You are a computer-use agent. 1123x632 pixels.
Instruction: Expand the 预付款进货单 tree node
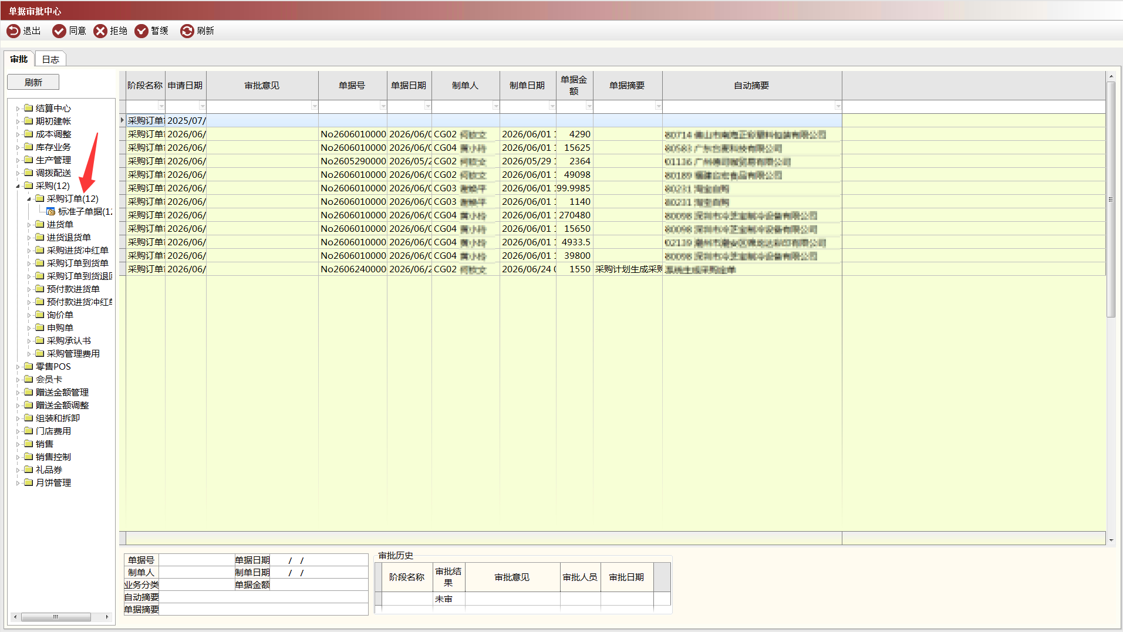point(29,289)
